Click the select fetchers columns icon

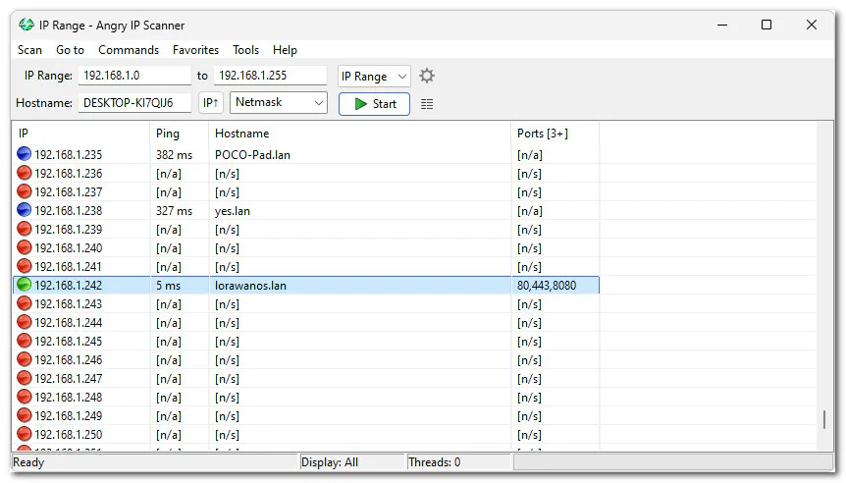pos(427,104)
